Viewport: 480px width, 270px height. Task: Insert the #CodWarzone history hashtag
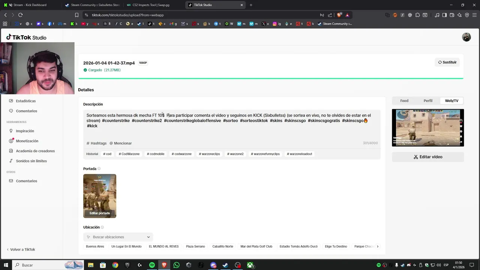point(129,154)
